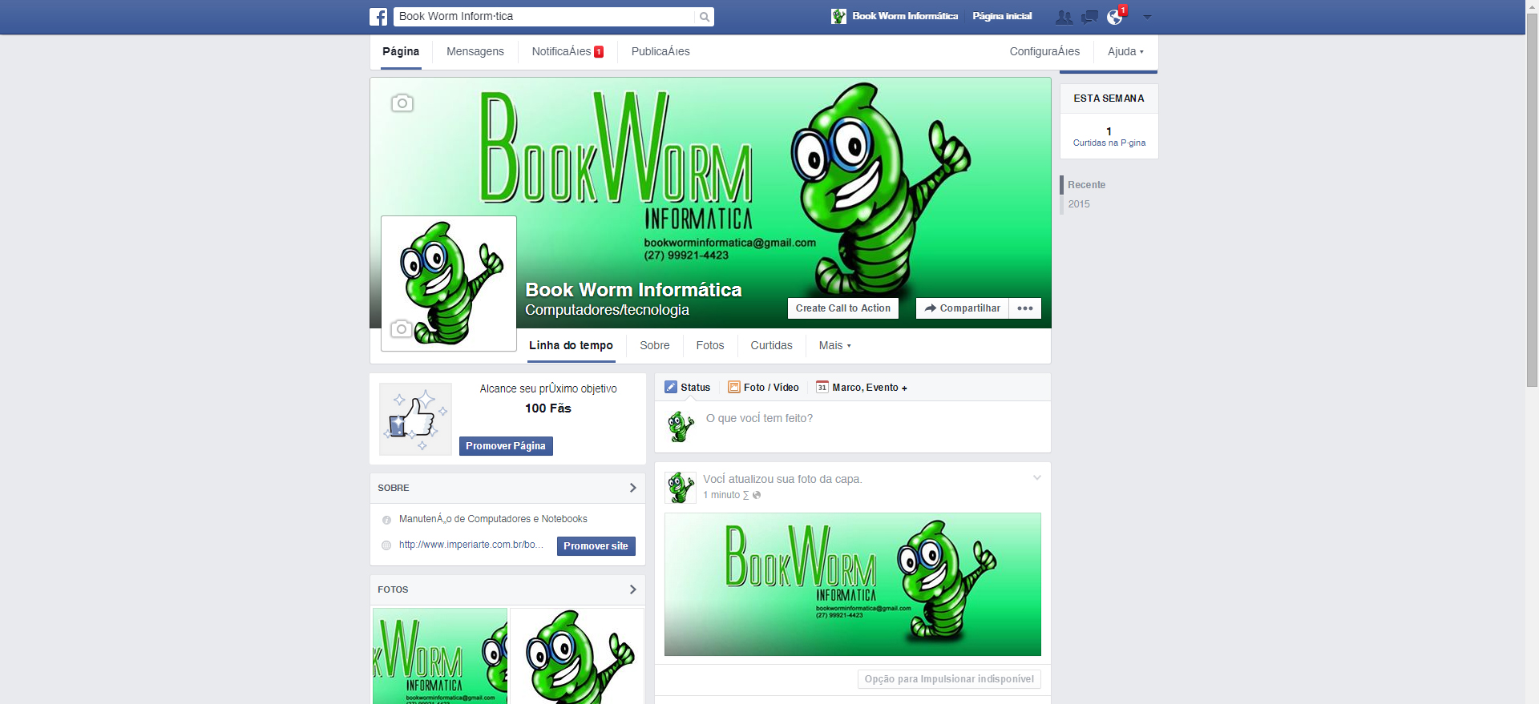Click the thumbs-up goal image
Viewport: 1539px width, 704px height.
tap(415, 419)
